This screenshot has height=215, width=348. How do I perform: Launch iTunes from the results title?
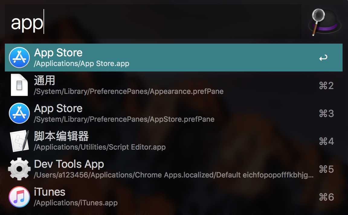coord(50,192)
